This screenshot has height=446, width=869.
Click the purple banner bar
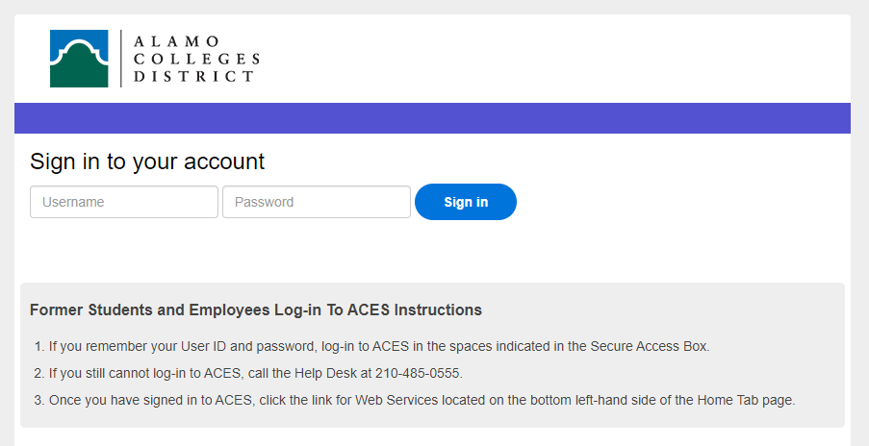432,118
